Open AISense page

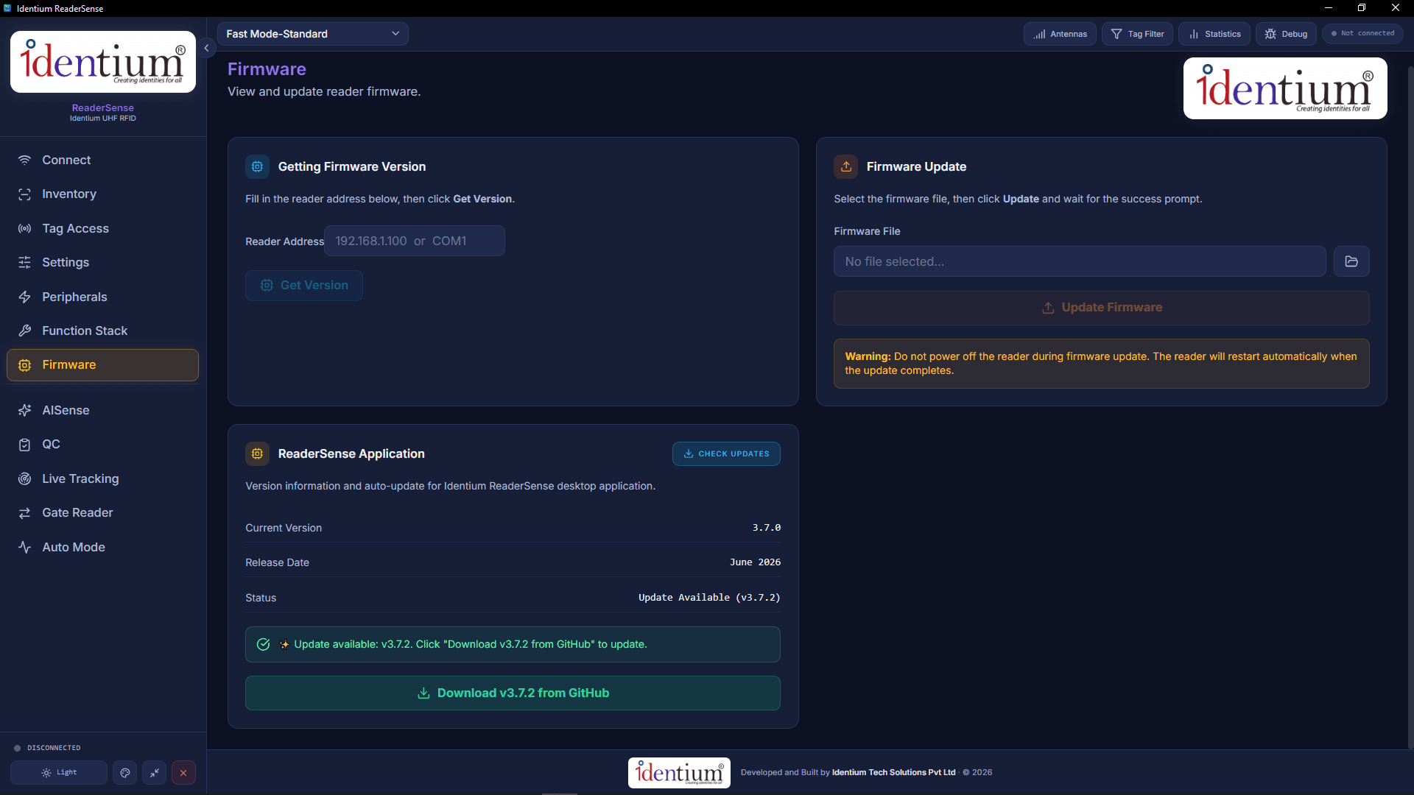(102, 411)
